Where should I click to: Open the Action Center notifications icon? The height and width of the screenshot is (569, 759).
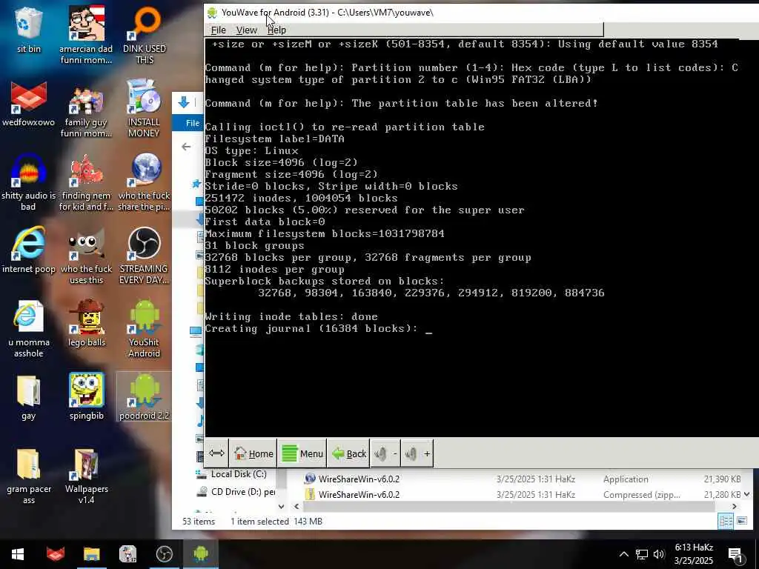tap(736, 554)
